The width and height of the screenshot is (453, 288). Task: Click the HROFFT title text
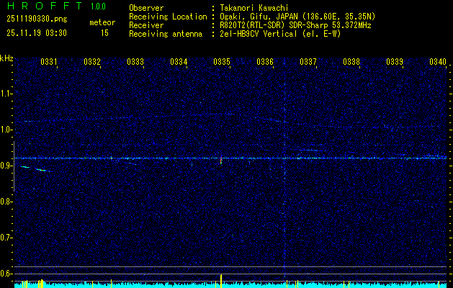(45, 6)
